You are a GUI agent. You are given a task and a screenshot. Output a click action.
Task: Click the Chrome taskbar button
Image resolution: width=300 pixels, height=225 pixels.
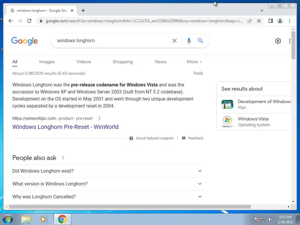(x=62, y=219)
